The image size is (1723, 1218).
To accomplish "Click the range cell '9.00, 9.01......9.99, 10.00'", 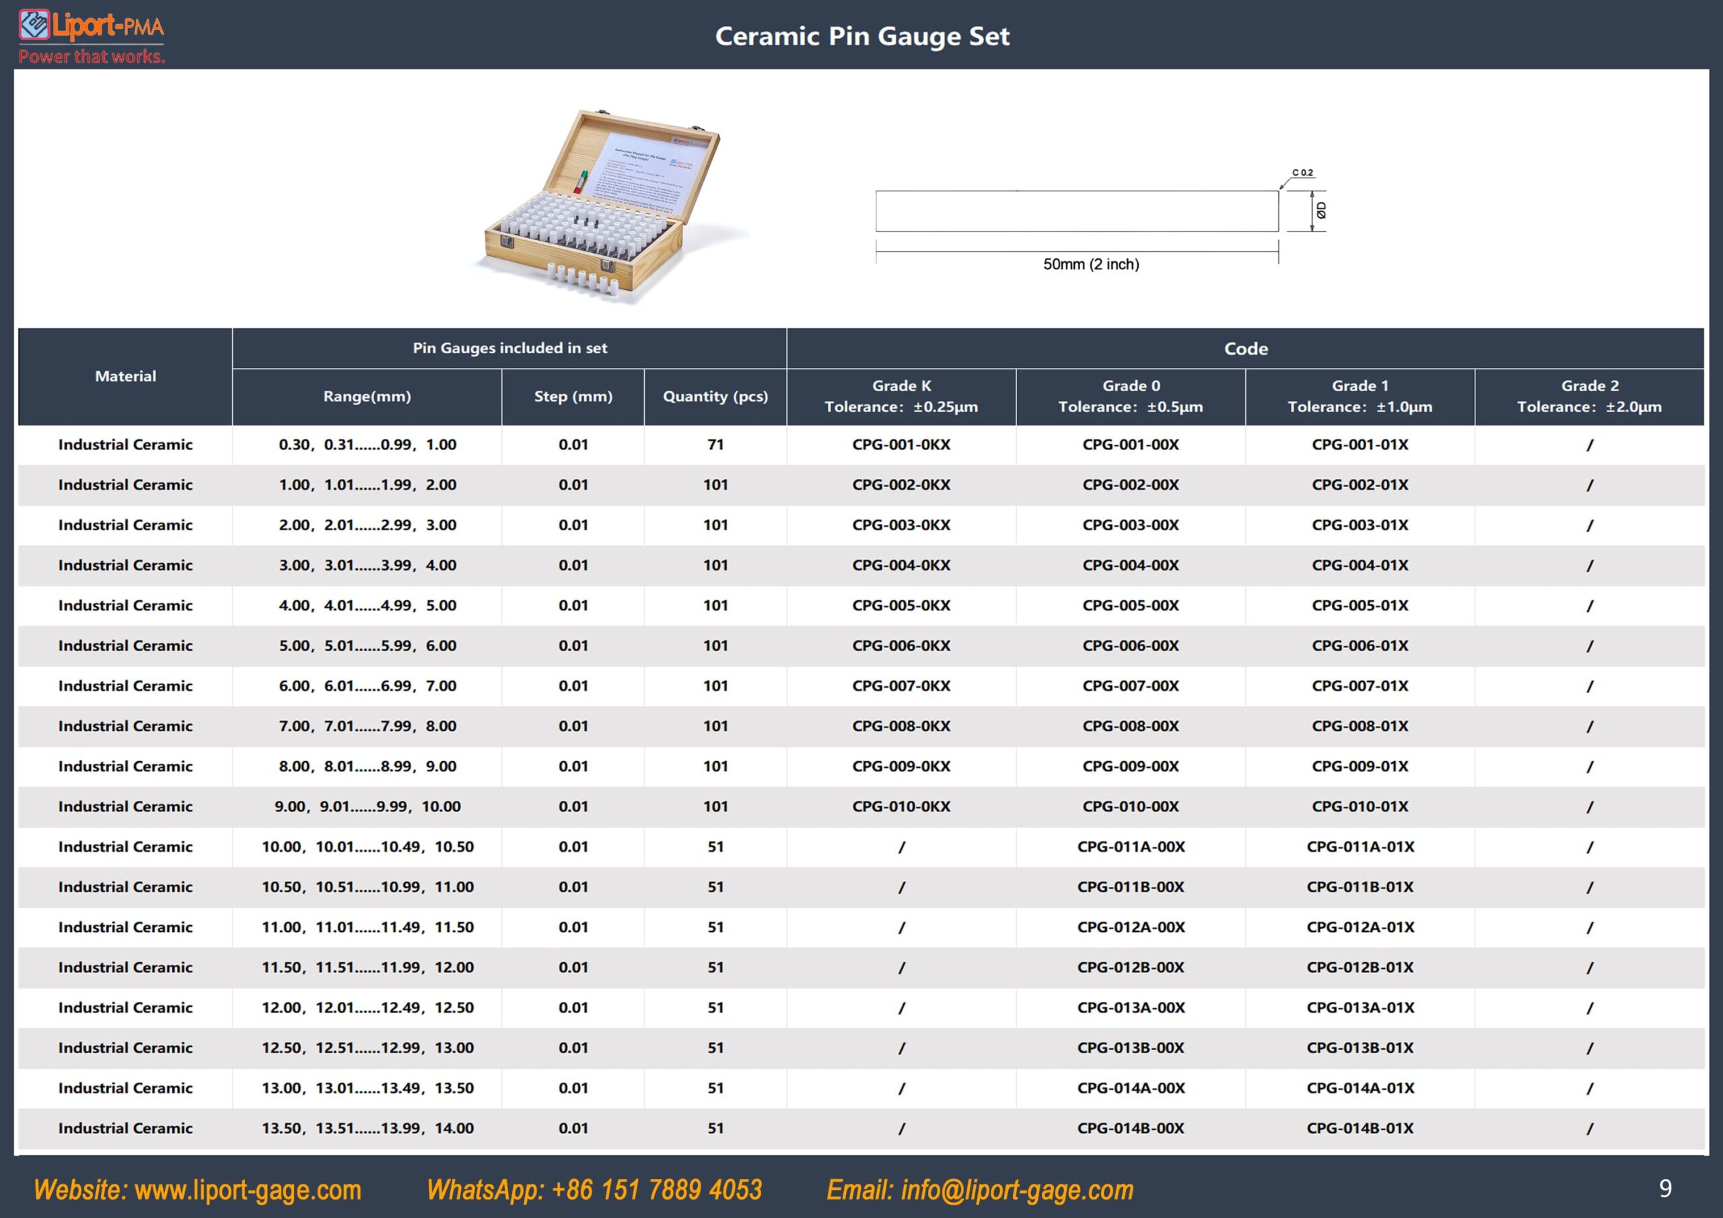I will 367,807.
